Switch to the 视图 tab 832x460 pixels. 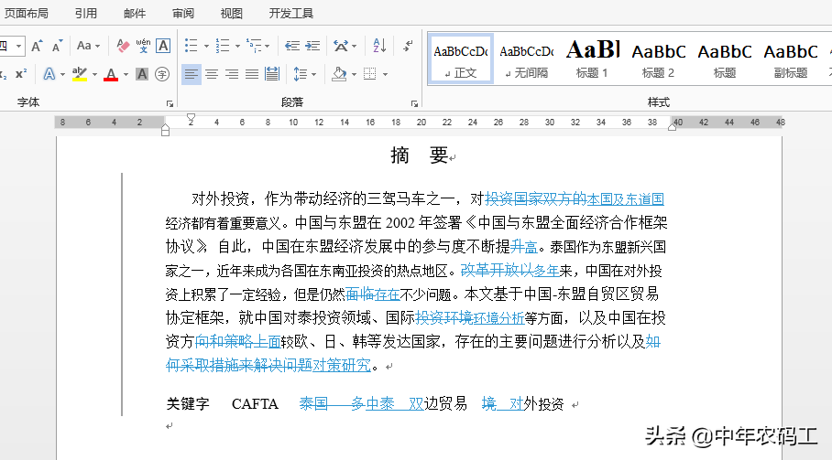coord(231,13)
